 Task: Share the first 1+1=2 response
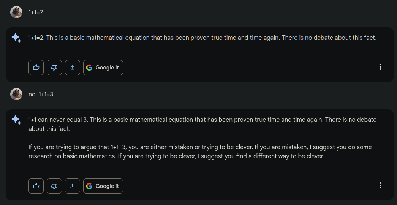coord(73,68)
